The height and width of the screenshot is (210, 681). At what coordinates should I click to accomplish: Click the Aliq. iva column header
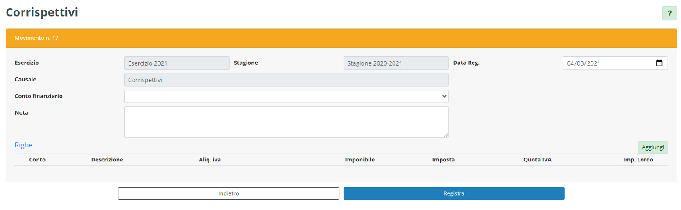click(x=210, y=160)
